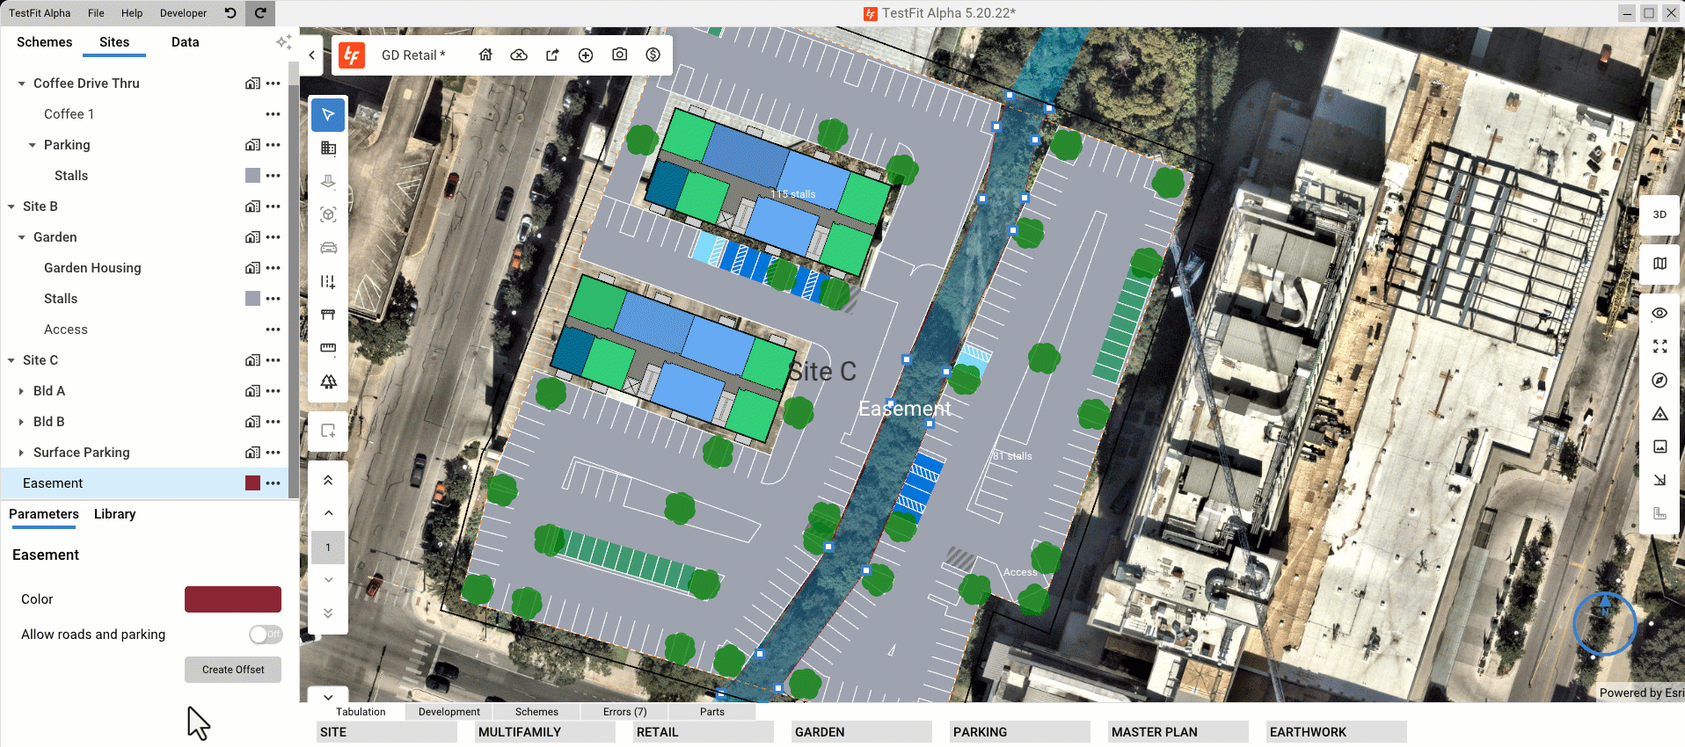Click the circled plus add icon
Screen dimensions: 1685x747
click(x=586, y=54)
